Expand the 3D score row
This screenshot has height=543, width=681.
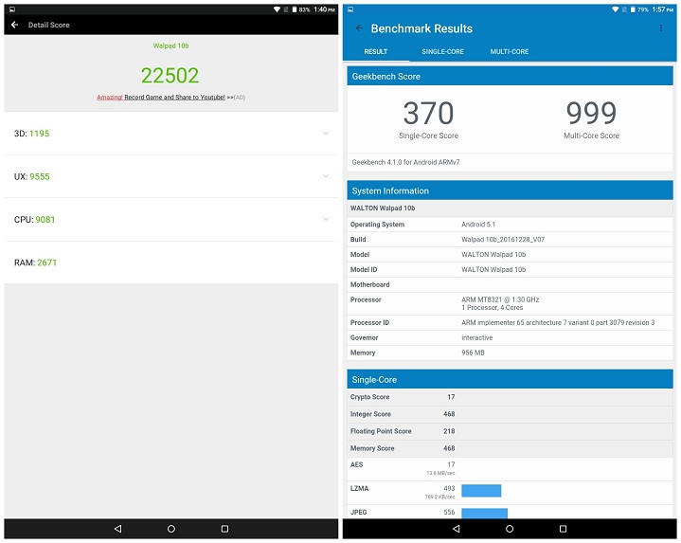coord(171,134)
